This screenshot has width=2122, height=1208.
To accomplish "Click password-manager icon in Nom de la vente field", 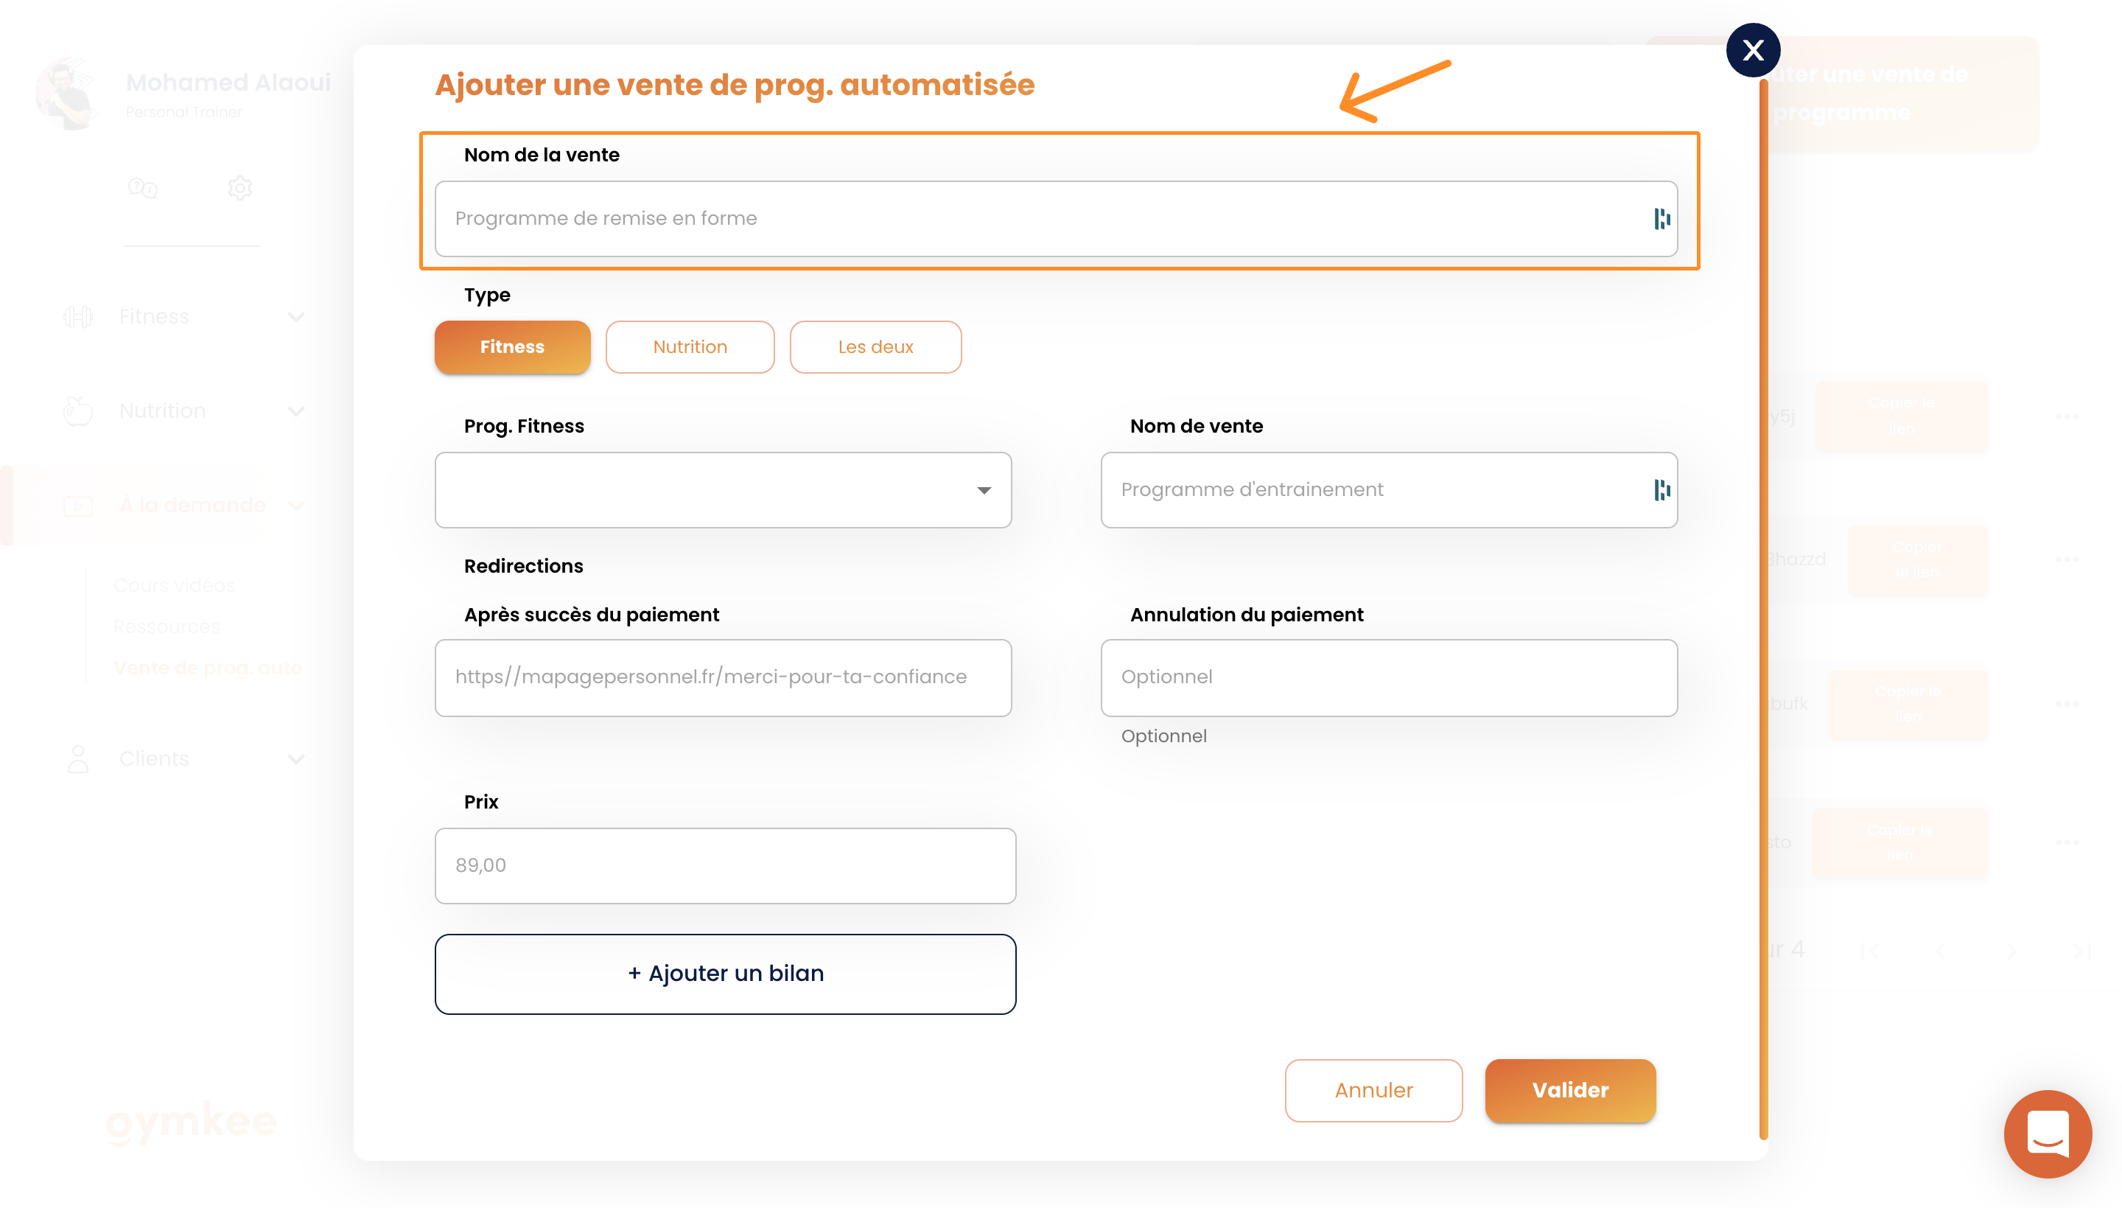I will 1661,218.
